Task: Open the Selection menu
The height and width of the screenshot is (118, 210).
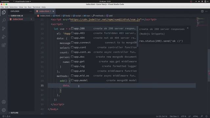Action: tap(13, 7)
